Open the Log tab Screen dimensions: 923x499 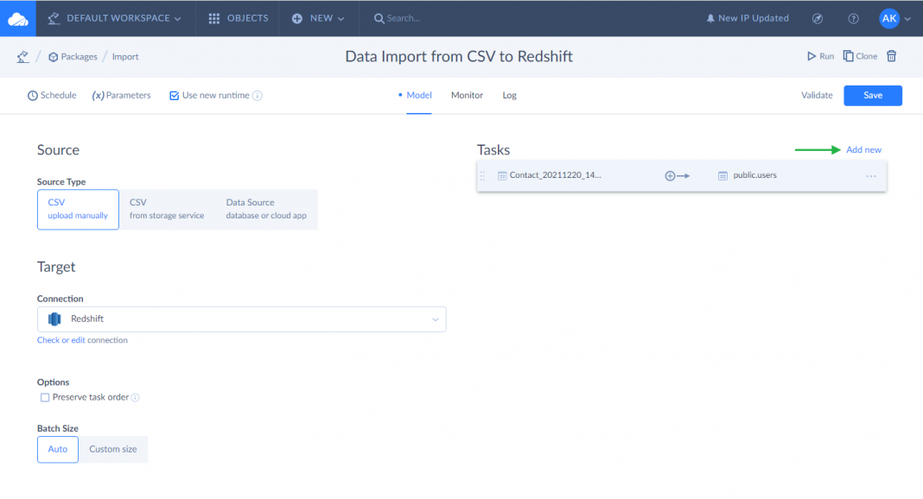[508, 95]
